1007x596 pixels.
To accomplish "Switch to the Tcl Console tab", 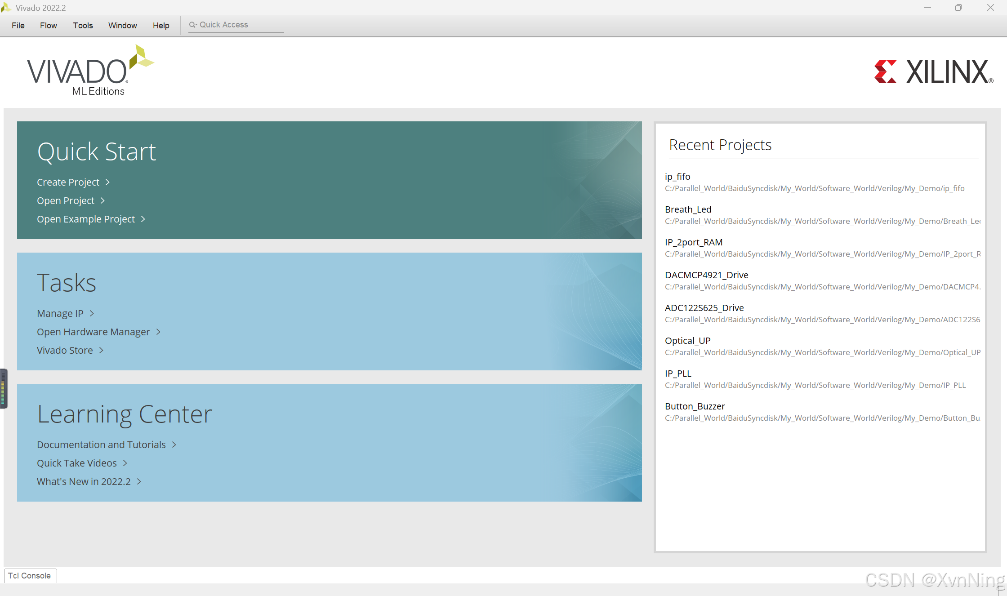I will coord(30,576).
